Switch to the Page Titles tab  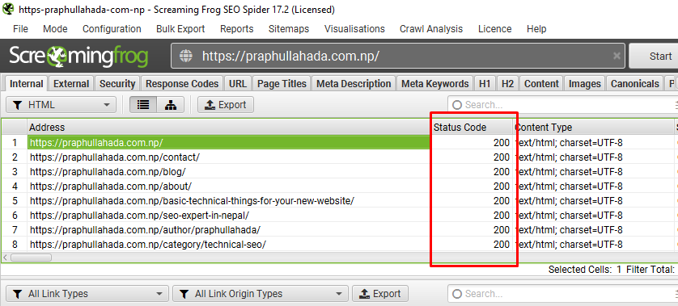(282, 84)
